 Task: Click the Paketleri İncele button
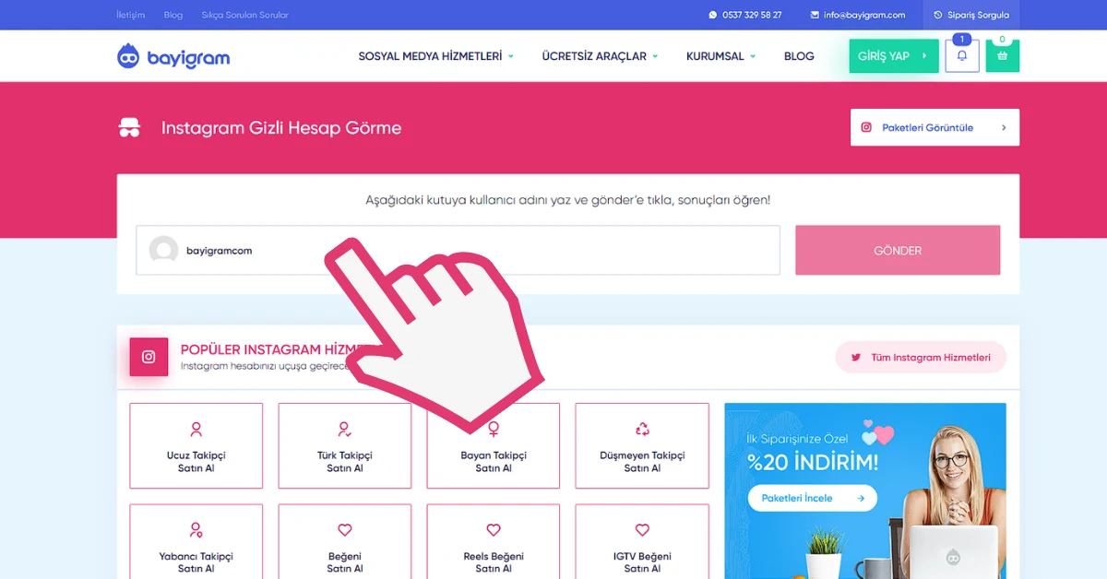pyautogui.click(x=811, y=498)
